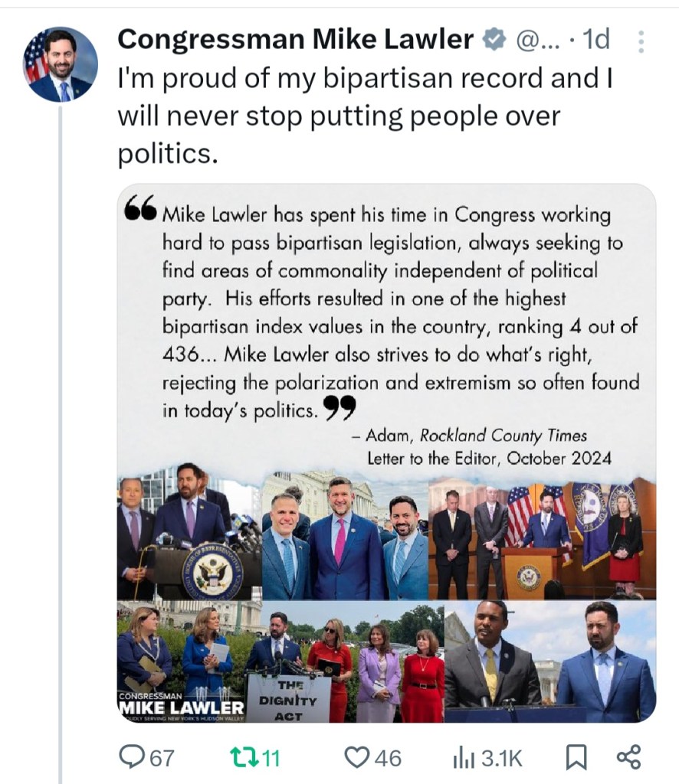Open the tweet via the 1d timestamp

[595, 40]
